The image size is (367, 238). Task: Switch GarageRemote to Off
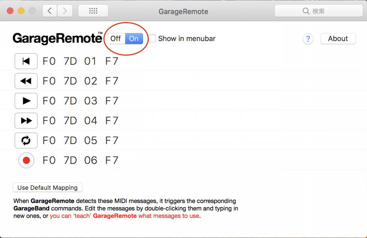[116, 39]
